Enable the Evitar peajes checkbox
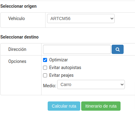The height and width of the screenshot is (115, 135). click(45, 76)
